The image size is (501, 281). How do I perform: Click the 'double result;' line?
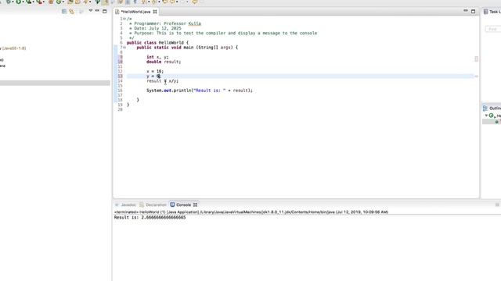pos(164,62)
